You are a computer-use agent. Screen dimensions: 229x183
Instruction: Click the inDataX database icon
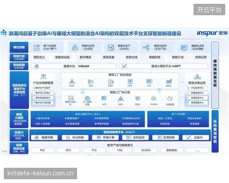37,66
